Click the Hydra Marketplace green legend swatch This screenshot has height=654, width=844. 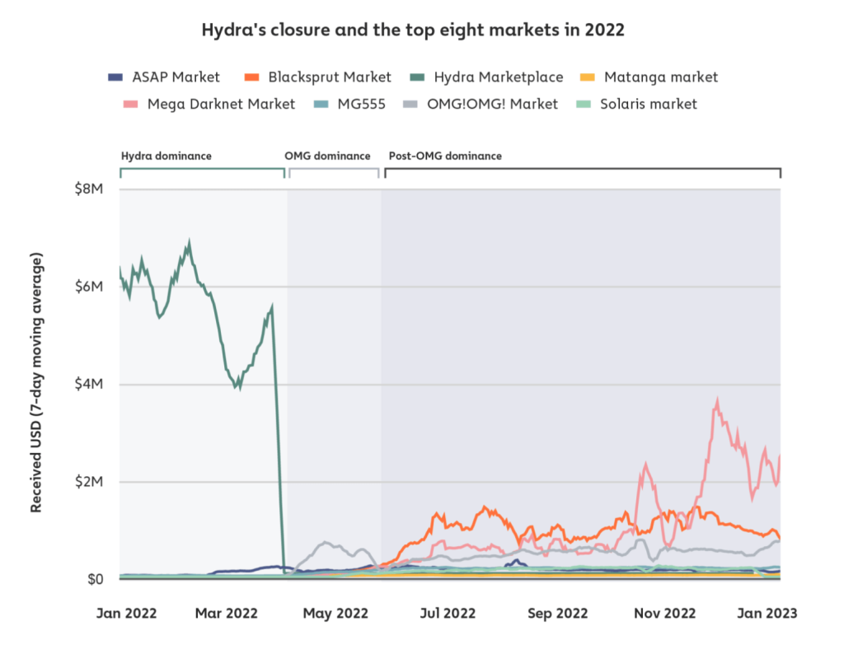tap(417, 77)
